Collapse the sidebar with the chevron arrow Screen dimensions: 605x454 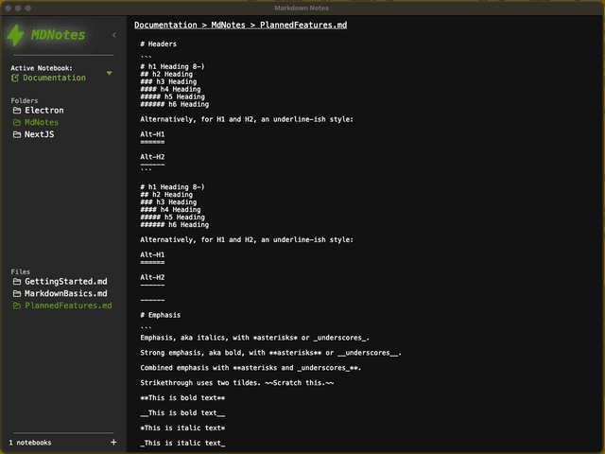114,35
